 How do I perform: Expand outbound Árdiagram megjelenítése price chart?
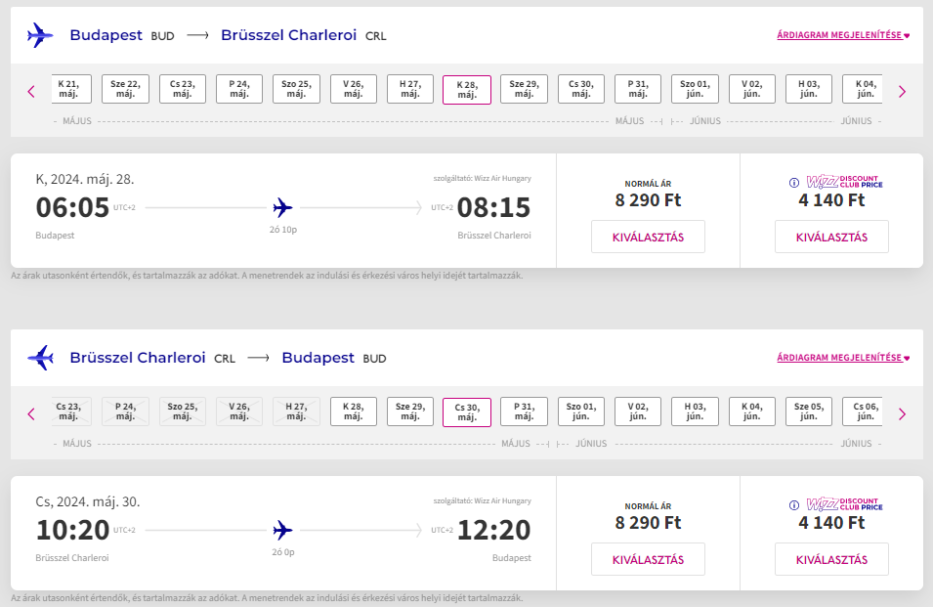click(x=843, y=35)
